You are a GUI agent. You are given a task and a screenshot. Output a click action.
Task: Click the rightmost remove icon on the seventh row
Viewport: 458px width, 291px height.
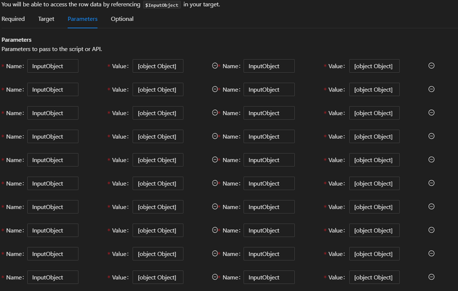(x=431, y=207)
